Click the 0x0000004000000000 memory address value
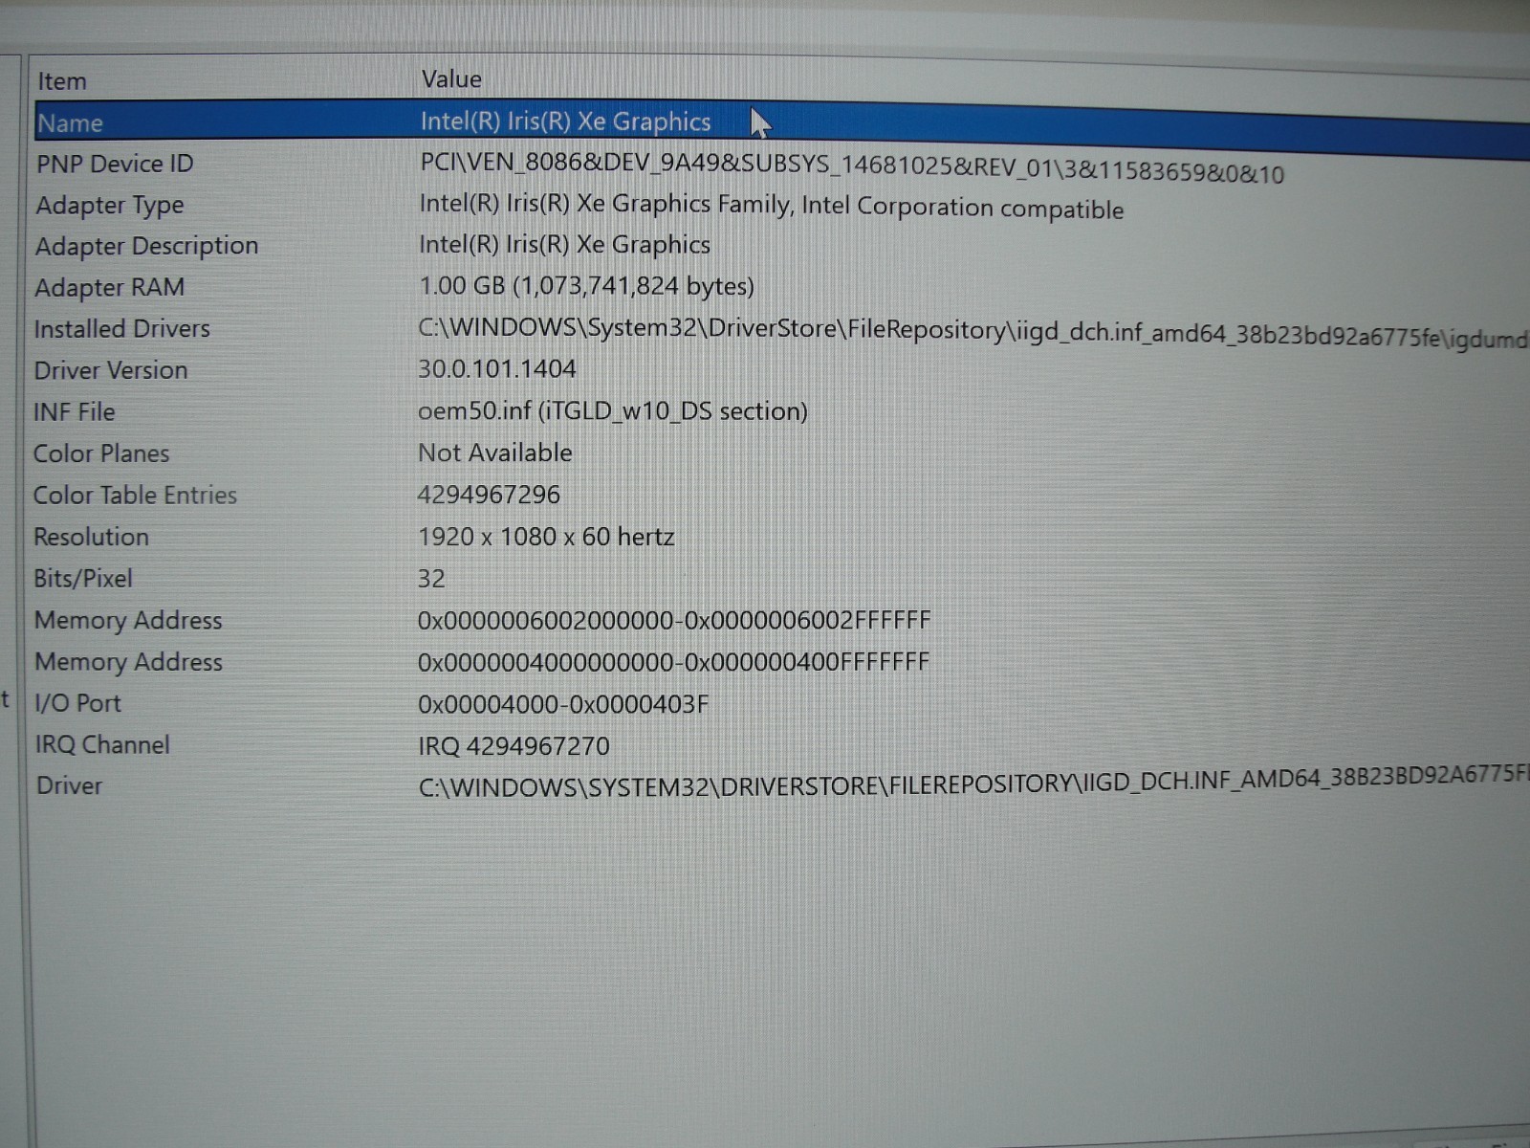The image size is (1530, 1148). tap(673, 662)
